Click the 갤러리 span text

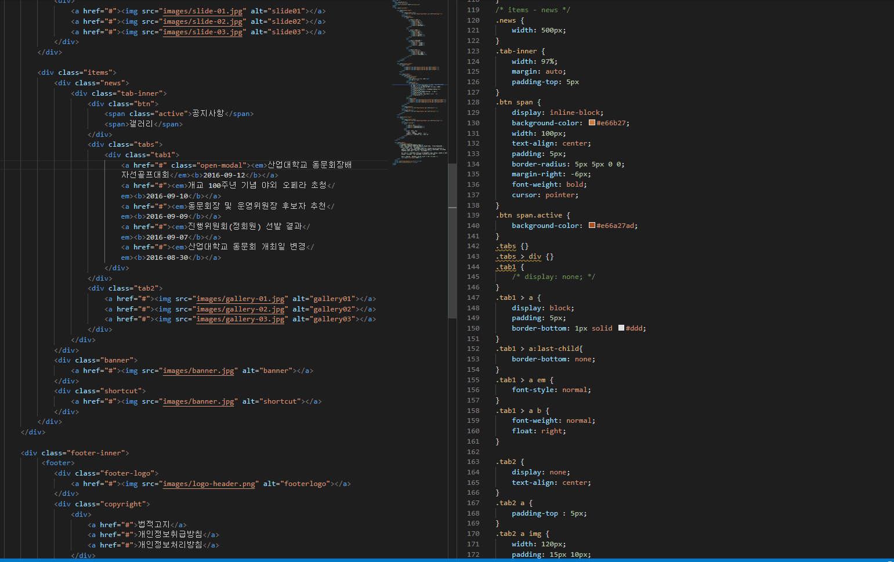(141, 124)
